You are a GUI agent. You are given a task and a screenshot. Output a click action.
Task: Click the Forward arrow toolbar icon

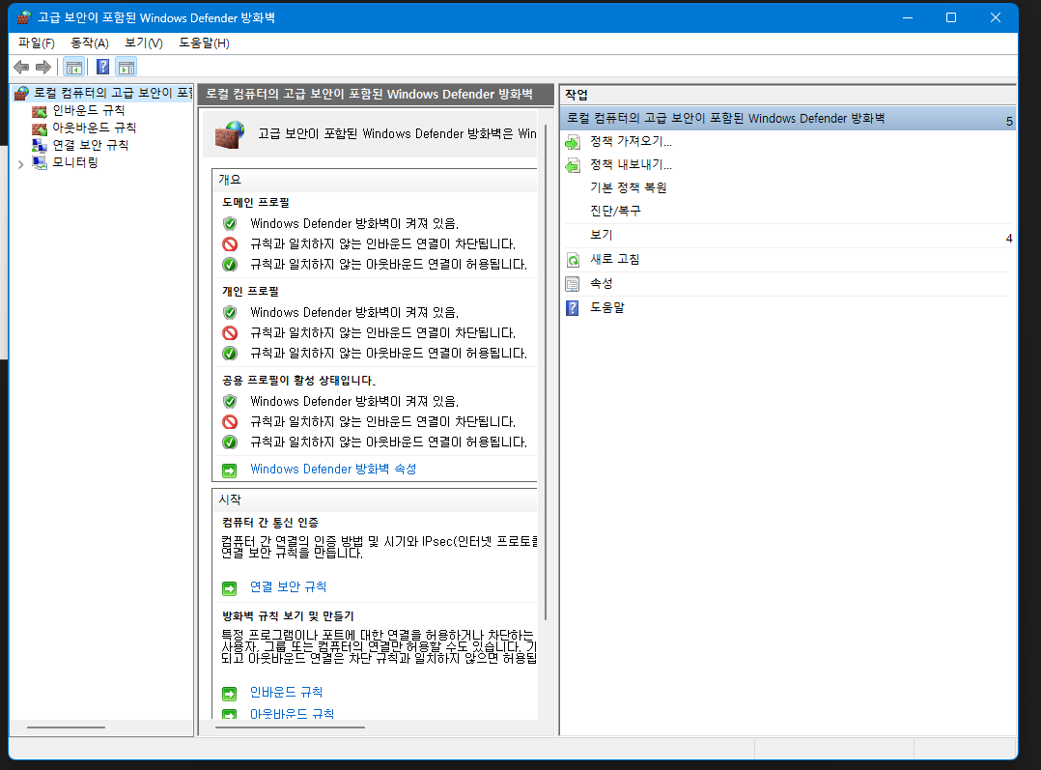click(43, 67)
